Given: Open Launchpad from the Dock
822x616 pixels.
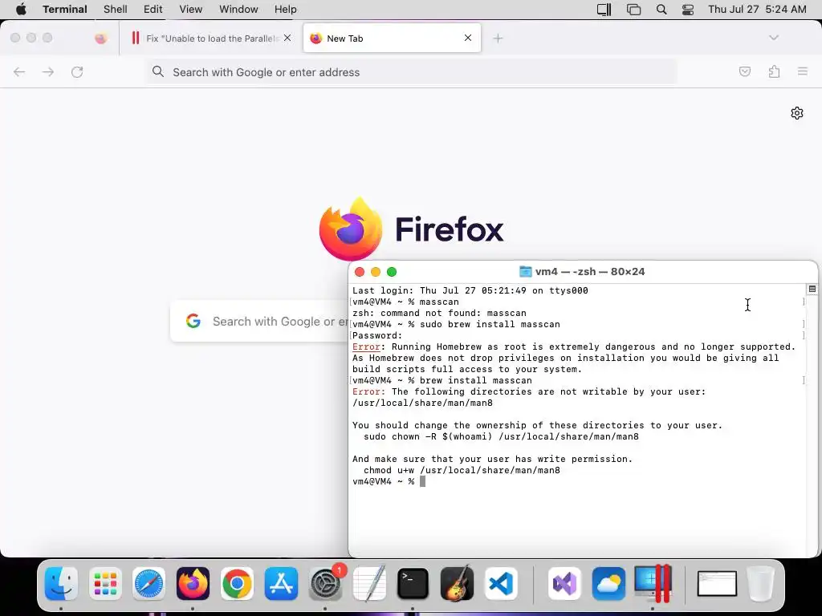Looking at the screenshot, I should pyautogui.click(x=105, y=584).
